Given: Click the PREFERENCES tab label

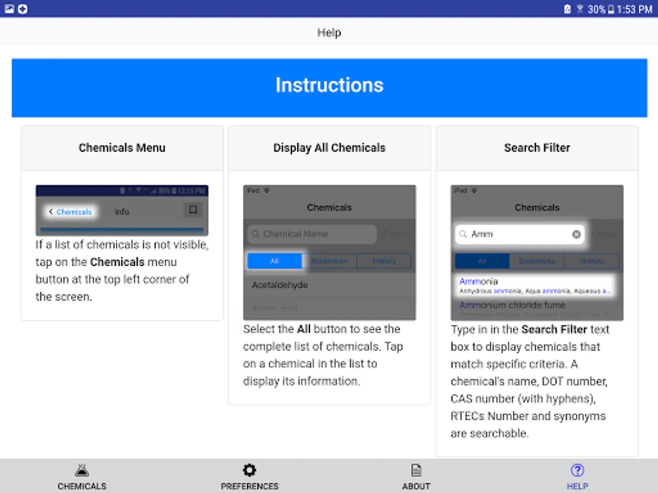Looking at the screenshot, I should coord(249,486).
